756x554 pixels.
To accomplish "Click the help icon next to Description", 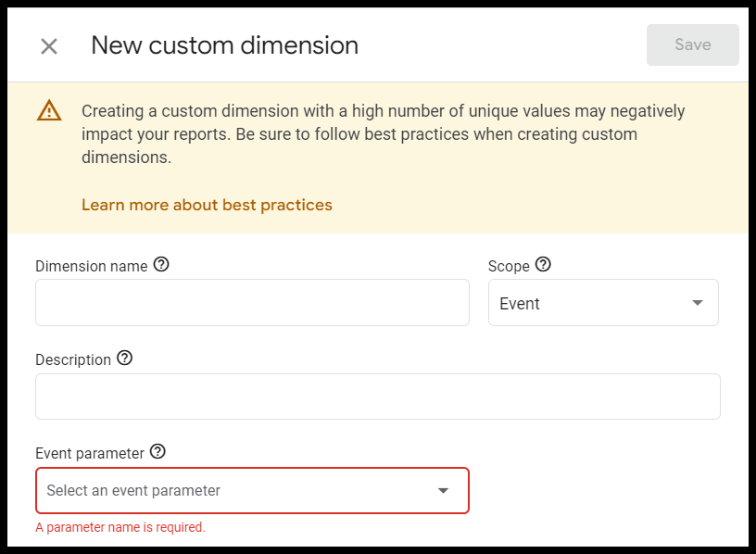I will point(125,359).
